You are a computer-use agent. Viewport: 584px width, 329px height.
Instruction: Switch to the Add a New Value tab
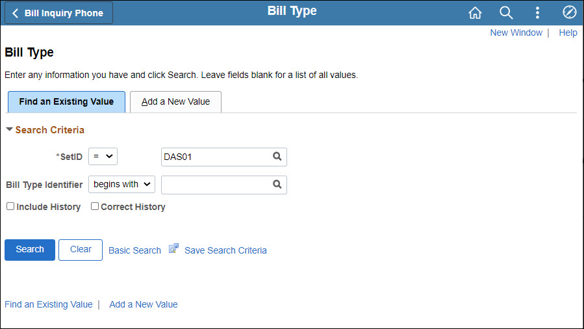click(x=175, y=101)
